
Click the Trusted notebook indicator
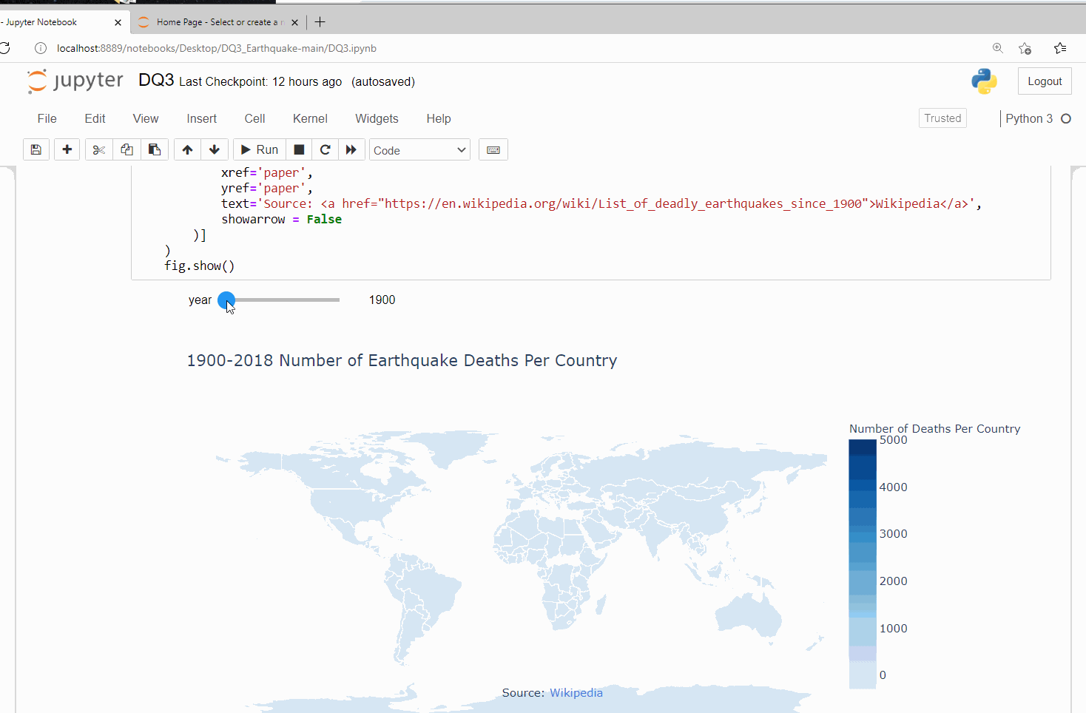pos(942,118)
